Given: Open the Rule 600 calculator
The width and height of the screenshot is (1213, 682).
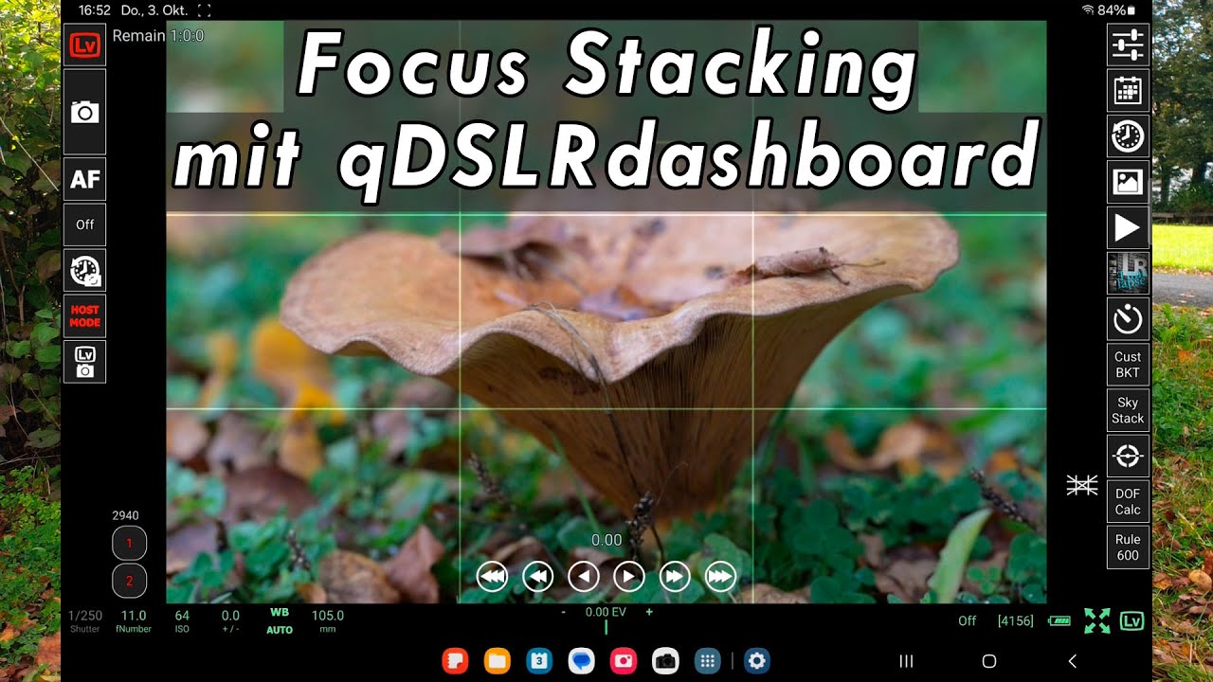Looking at the screenshot, I should 1128,547.
